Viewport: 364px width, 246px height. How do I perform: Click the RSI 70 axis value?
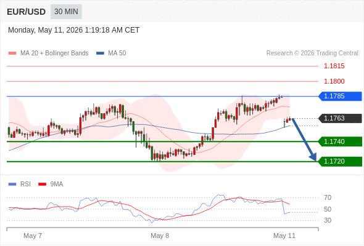click(328, 197)
